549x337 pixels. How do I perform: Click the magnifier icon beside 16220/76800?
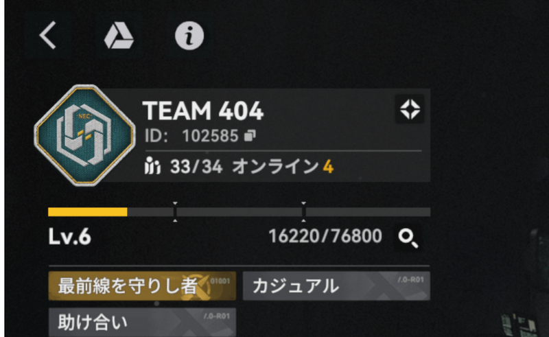pyautogui.click(x=408, y=238)
